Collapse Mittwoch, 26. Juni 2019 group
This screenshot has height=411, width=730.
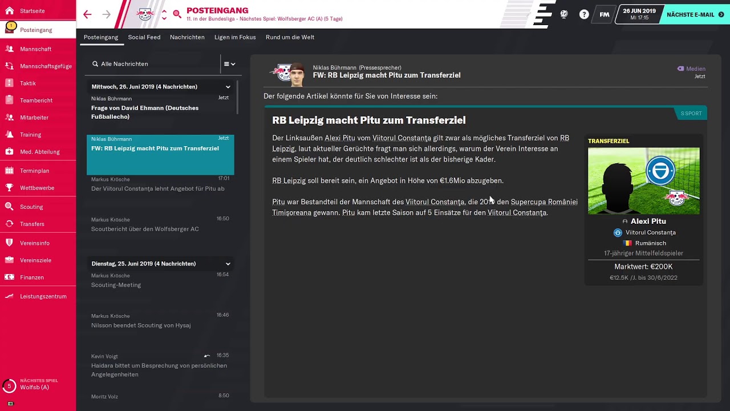click(228, 87)
